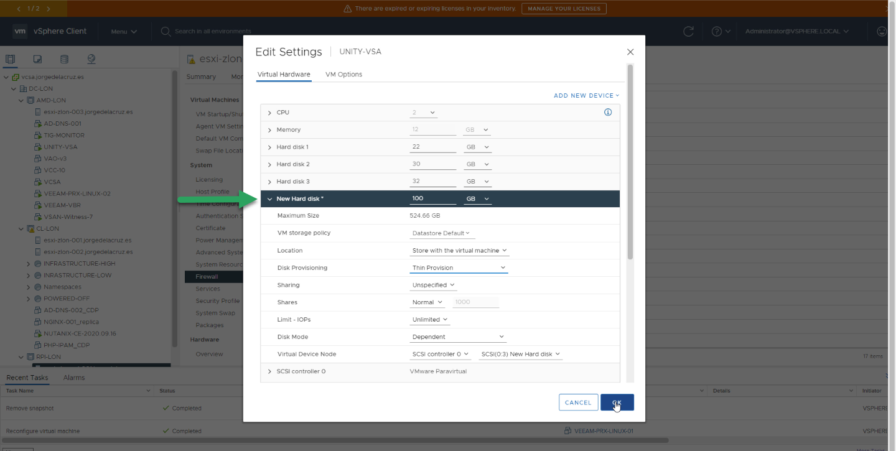Open the Location dropdown
Image resolution: width=896 pixels, height=451 pixels.
coord(459,251)
